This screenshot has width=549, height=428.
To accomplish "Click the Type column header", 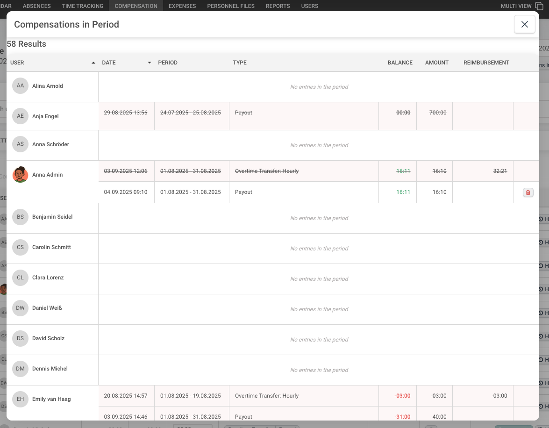I will [x=240, y=63].
